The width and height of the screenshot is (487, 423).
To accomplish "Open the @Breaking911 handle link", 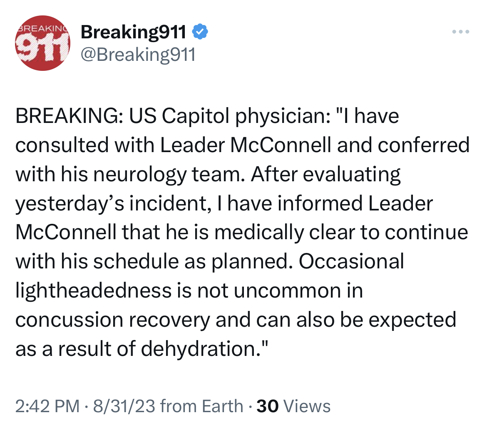I will [138, 55].
